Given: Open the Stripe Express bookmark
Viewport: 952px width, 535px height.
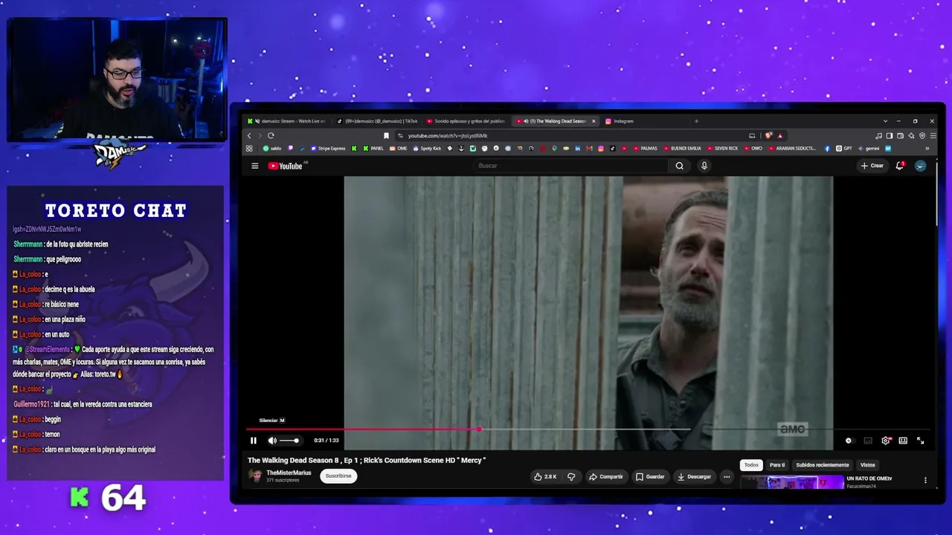Looking at the screenshot, I should pyautogui.click(x=328, y=149).
